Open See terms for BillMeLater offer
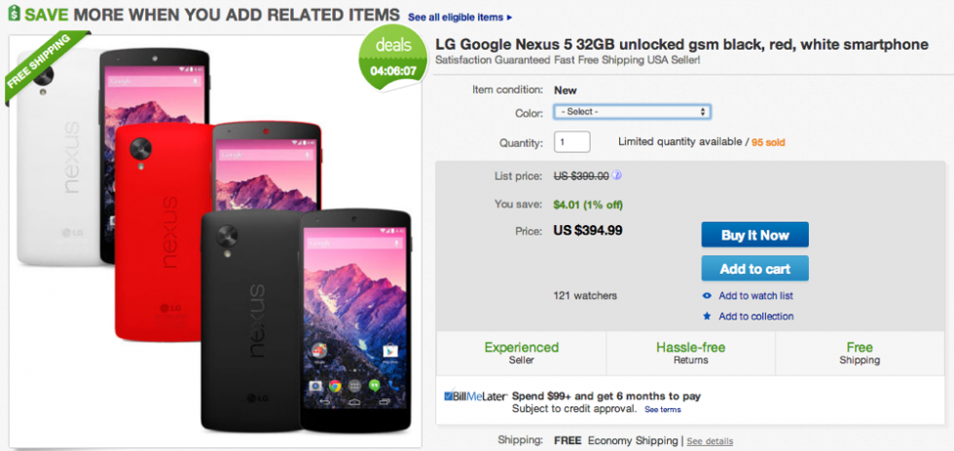 pyautogui.click(x=663, y=410)
